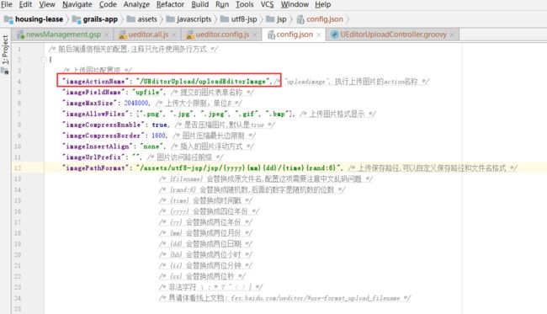Open the File menu
Image resolution: width=547 pixels, height=314 pixels.
[6, 4]
